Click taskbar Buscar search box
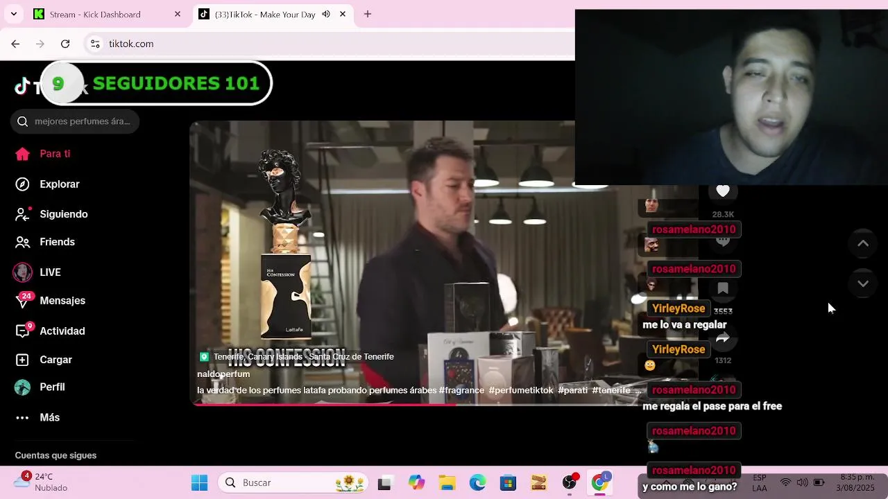The image size is (888, 499). (x=295, y=483)
